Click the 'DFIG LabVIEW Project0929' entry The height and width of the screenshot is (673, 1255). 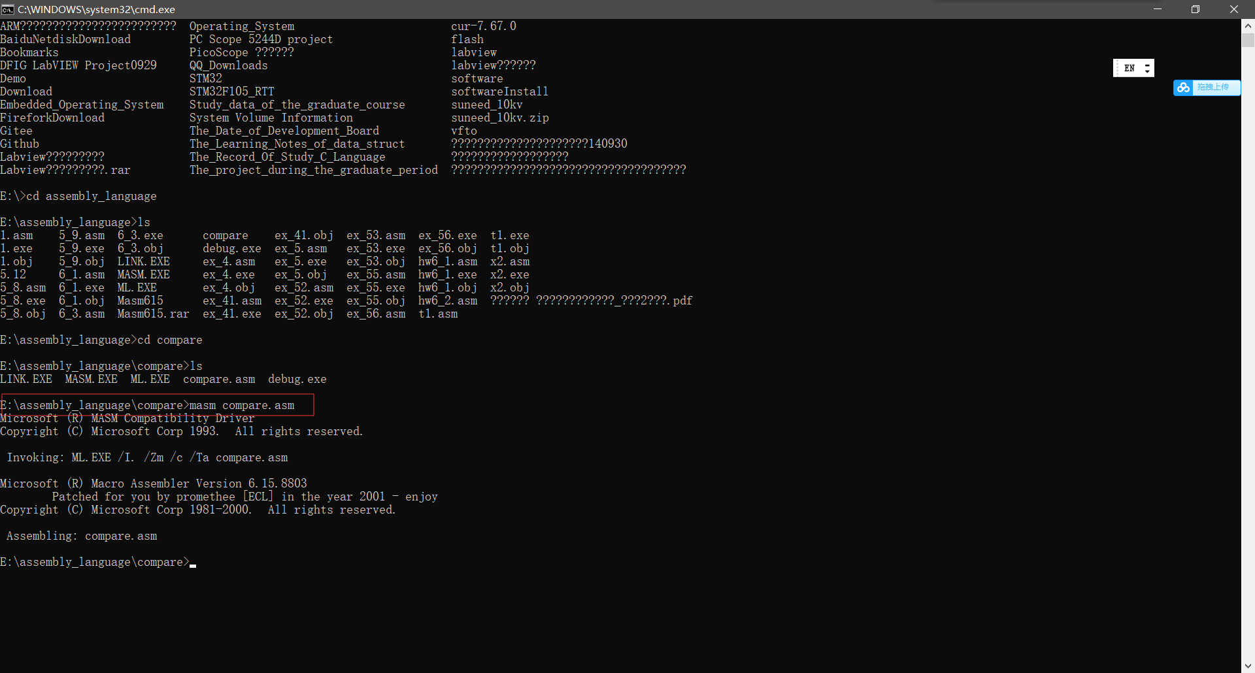point(78,65)
